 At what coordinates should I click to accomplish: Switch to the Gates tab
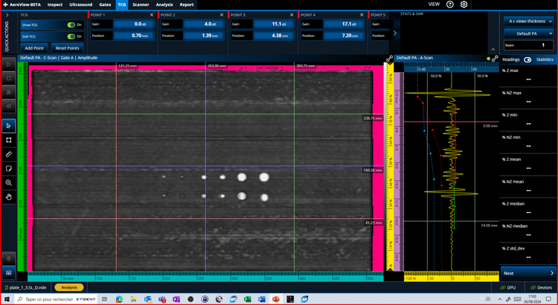105,4
